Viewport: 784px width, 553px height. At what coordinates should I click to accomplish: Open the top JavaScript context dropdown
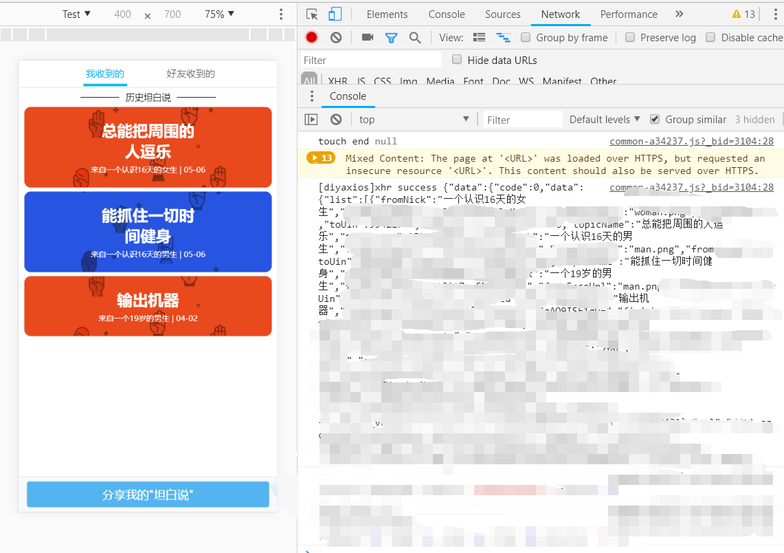pos(414,120)
